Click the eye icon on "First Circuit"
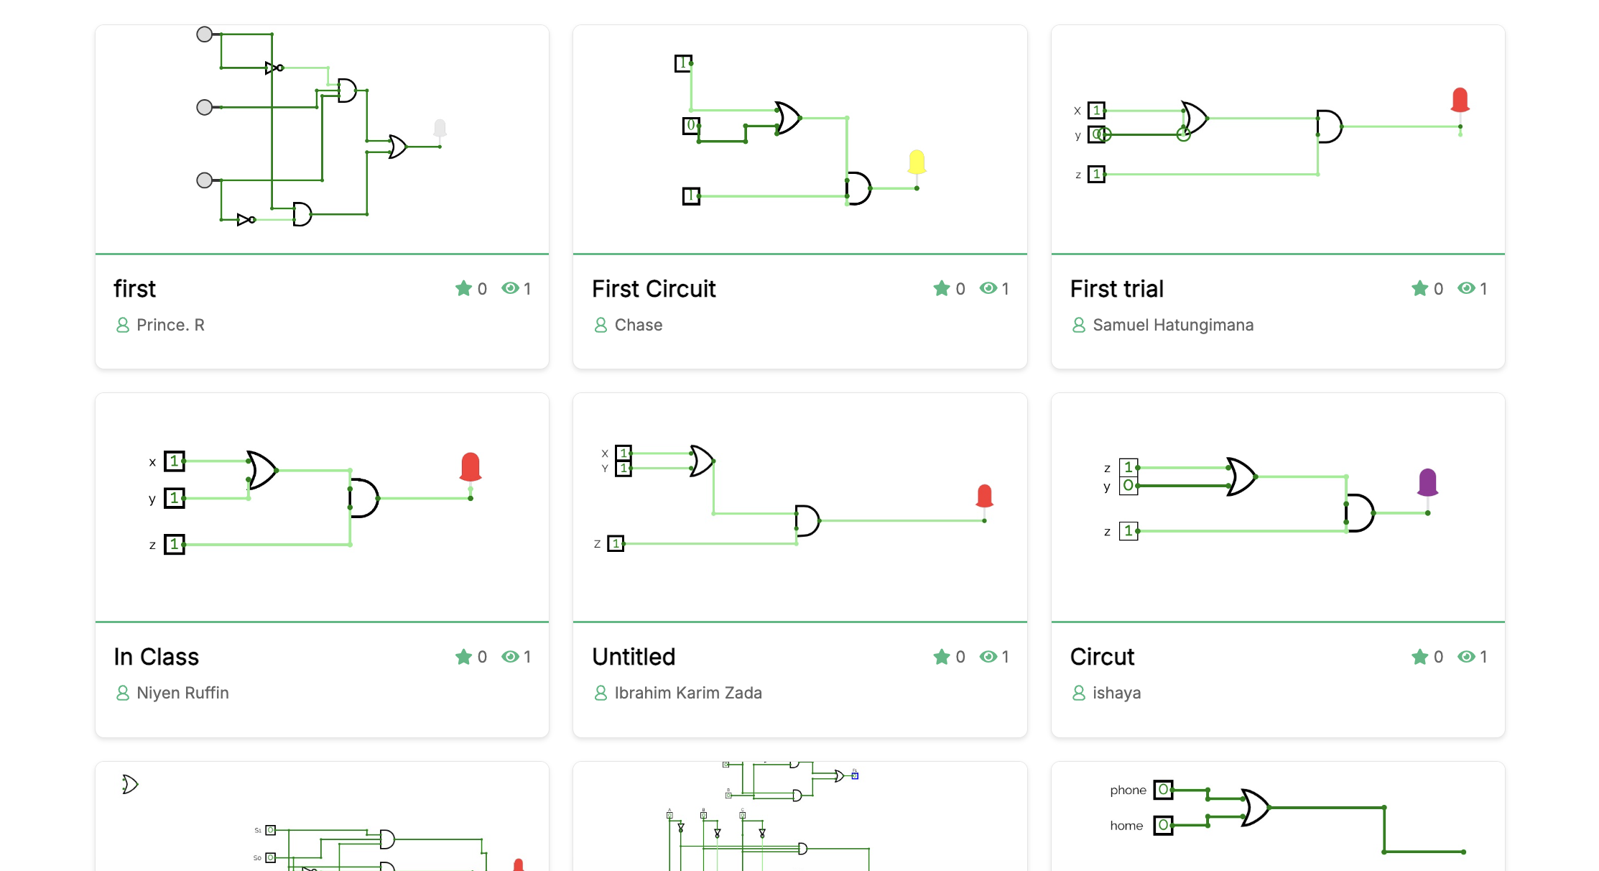 click(990, 288)
